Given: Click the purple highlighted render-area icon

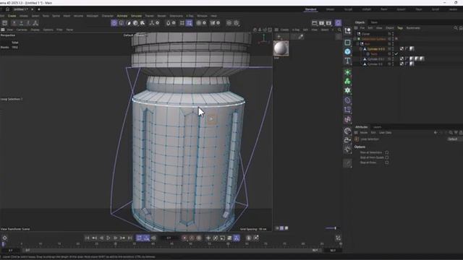Looking at the screenshot, I should click(x=339, y=22).
